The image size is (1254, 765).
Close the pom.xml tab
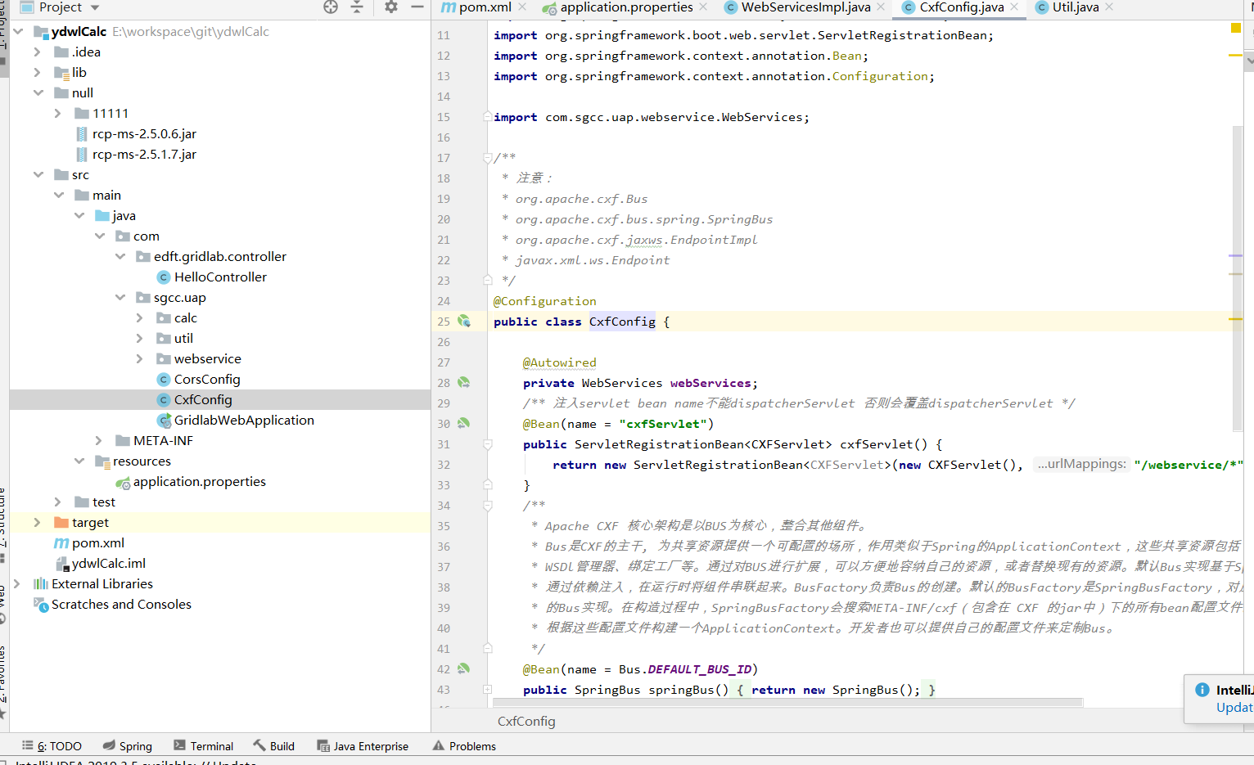522,7
